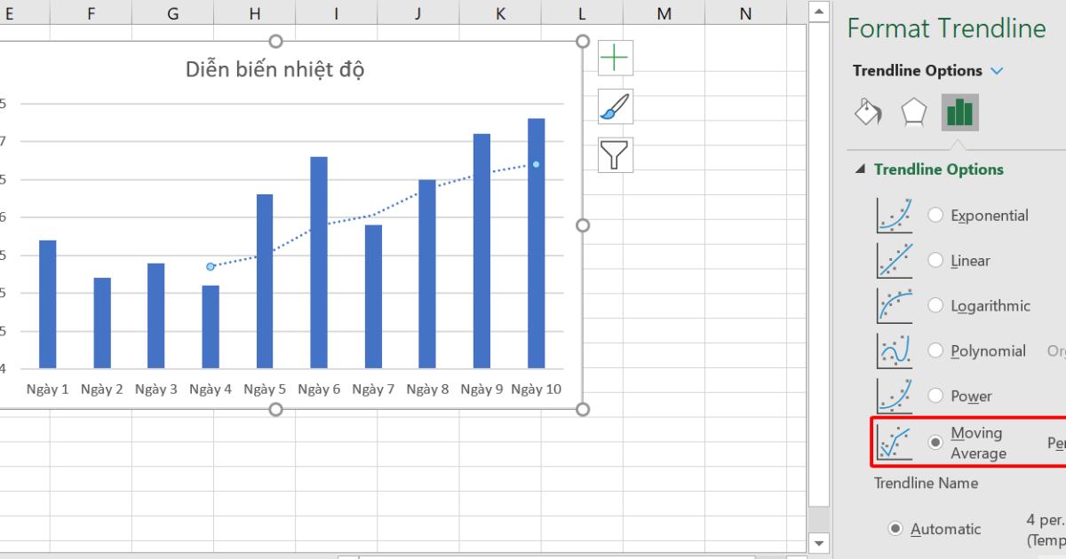The width and height of the screenshot is (1066, 559).
Task: Click the scrollbar up arrow
Action: tap(818, 11)
